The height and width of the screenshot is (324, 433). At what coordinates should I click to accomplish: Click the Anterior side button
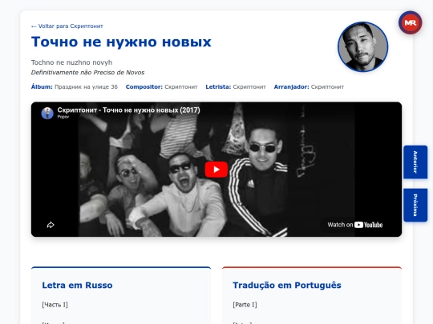[415, 162]
